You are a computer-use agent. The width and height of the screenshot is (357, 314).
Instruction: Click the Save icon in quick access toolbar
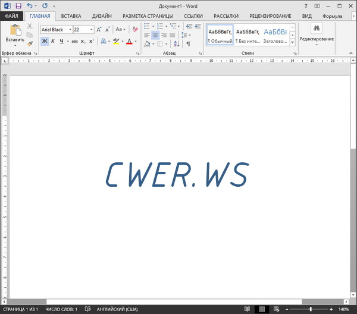[18, 5]
